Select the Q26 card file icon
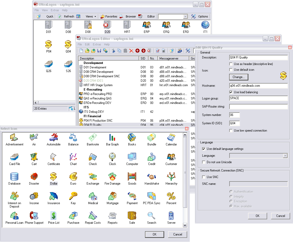The height and width of the screenshot is (242, 293). (49, 66)
